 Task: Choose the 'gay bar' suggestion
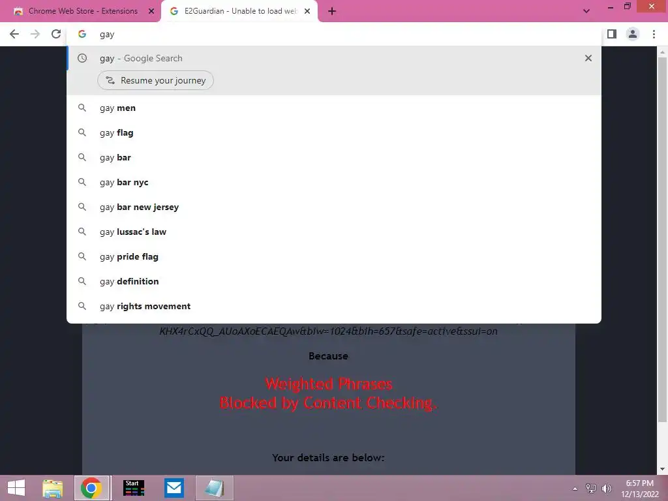334,158
